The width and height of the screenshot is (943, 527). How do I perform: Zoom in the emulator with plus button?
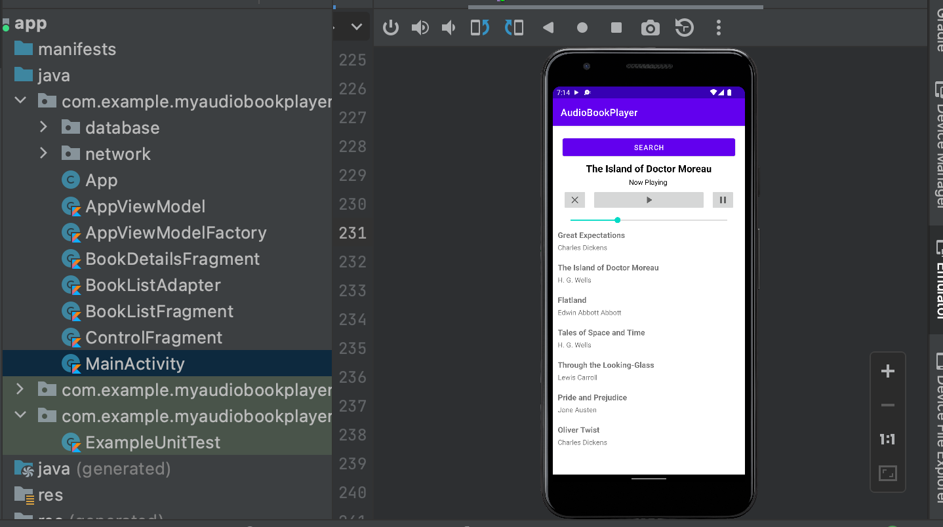click(x=887, y=372)
